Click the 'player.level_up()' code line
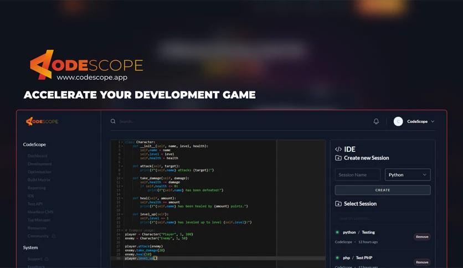This screenshot has width=463, height=268. tap(141, 258)
